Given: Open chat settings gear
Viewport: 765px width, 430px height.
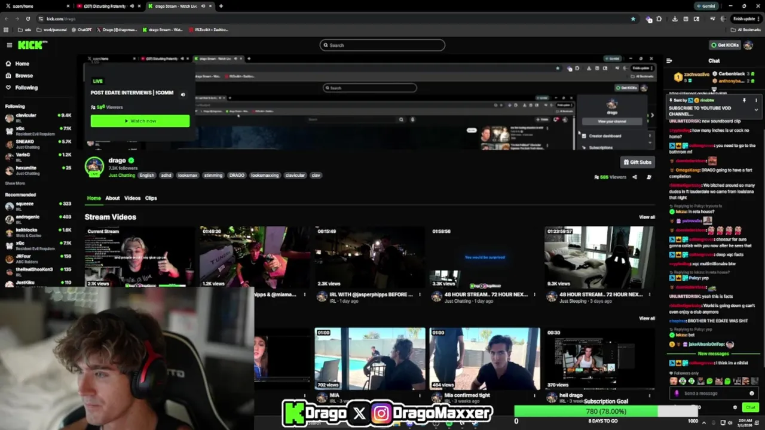Looking at the screenshot, I should (735, 407).
